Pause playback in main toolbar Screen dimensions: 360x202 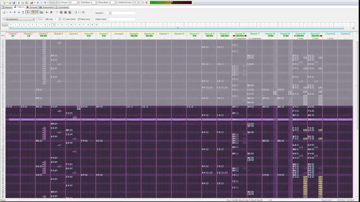[x=41, y=3]
